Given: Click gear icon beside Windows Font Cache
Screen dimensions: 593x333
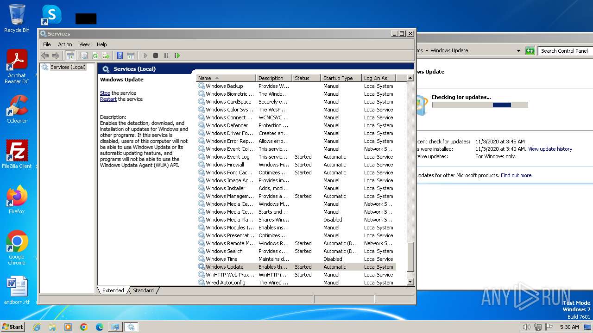Looking at the screenshot, I should tap(201, 173).
